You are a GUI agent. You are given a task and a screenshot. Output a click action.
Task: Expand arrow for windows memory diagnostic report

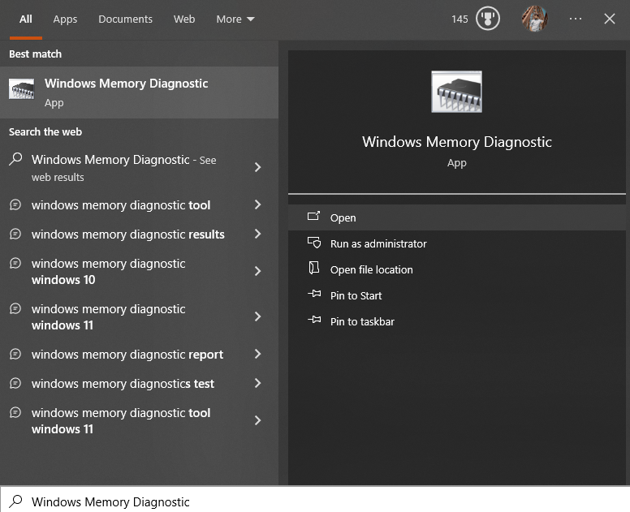pos(258,354)
